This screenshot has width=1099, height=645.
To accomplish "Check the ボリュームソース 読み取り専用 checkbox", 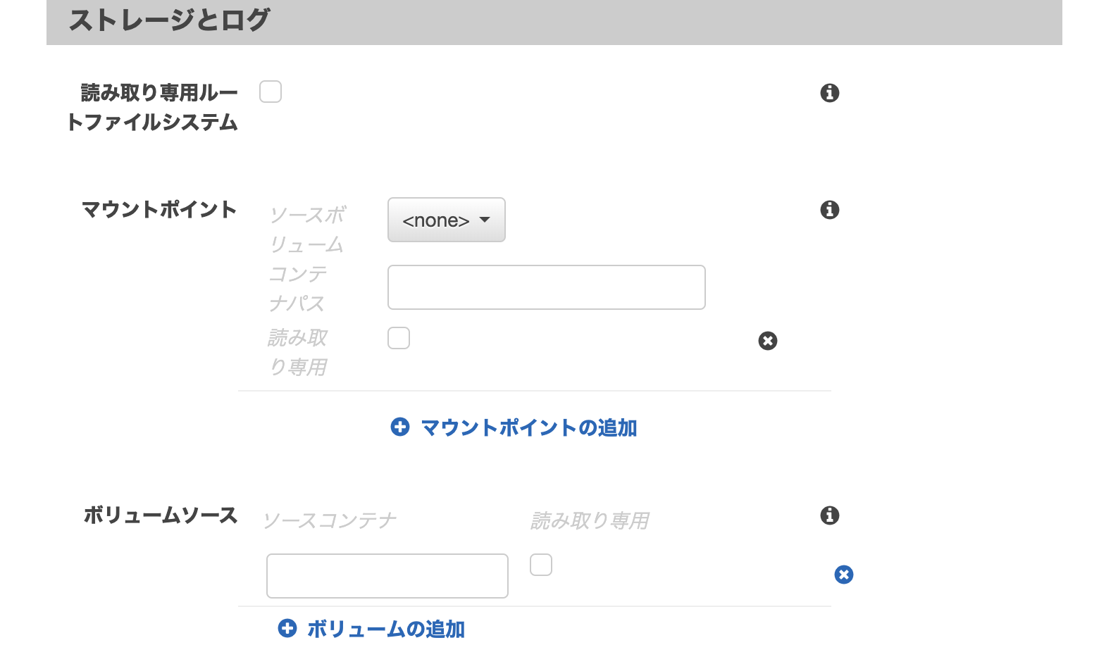I will point(541,565).
